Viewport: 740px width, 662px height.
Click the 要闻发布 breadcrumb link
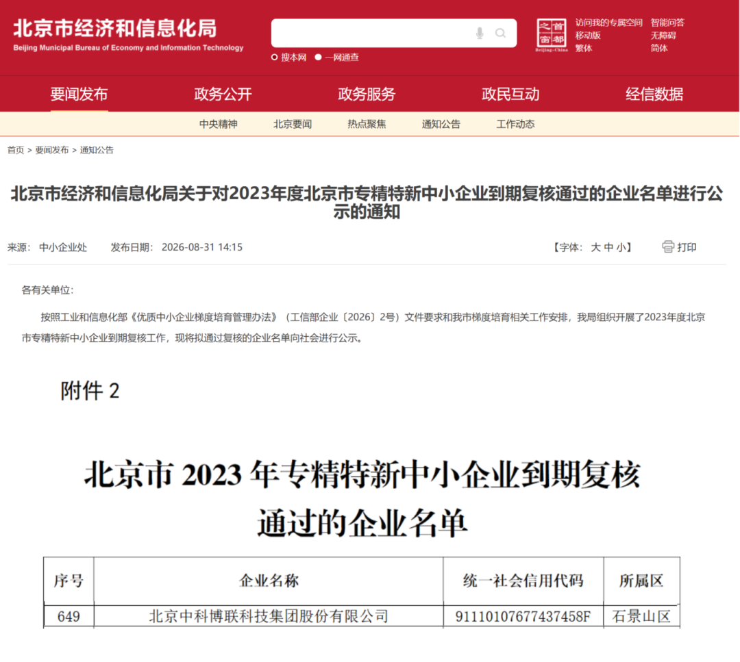point(52,150)
